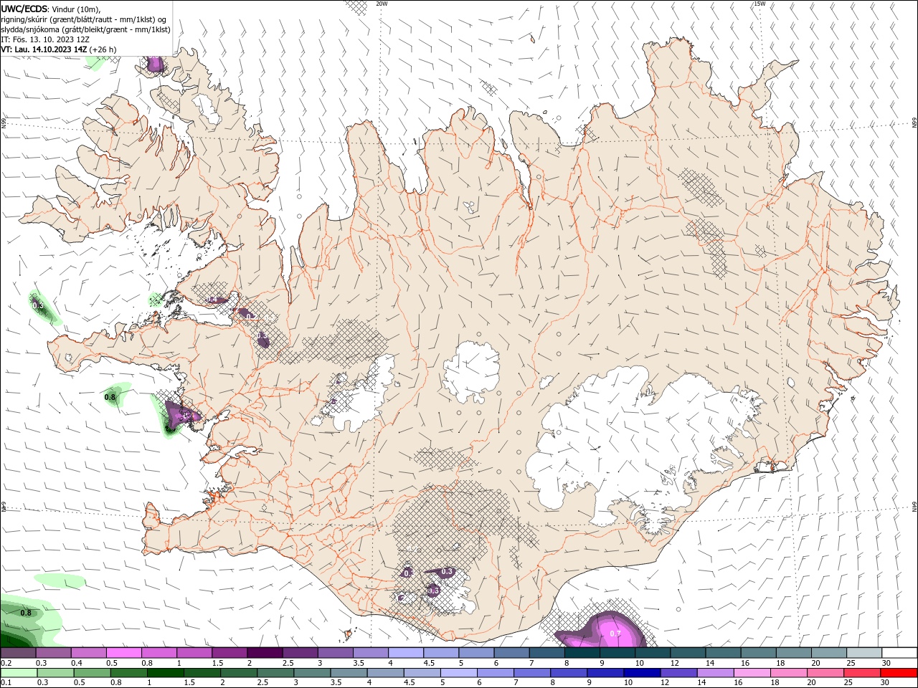This screenshot has height=688, width=918.
Task: Click the pale green 0.1 swatch in lower legend
Action: pos(18,673)
